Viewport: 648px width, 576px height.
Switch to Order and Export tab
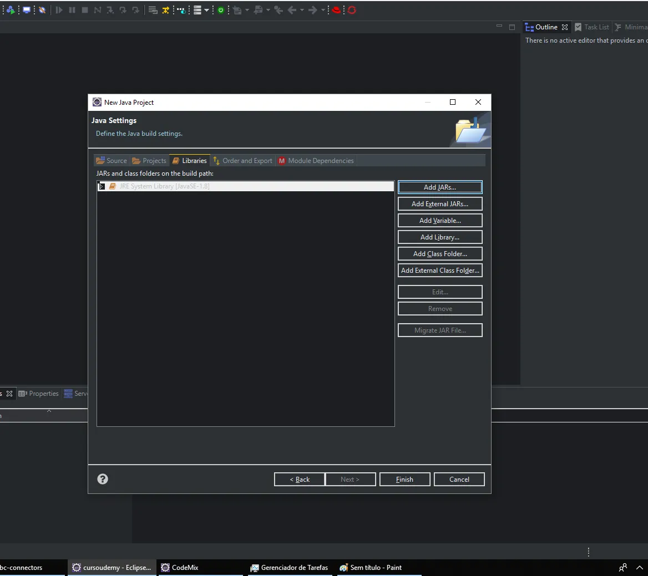(242, 161)
